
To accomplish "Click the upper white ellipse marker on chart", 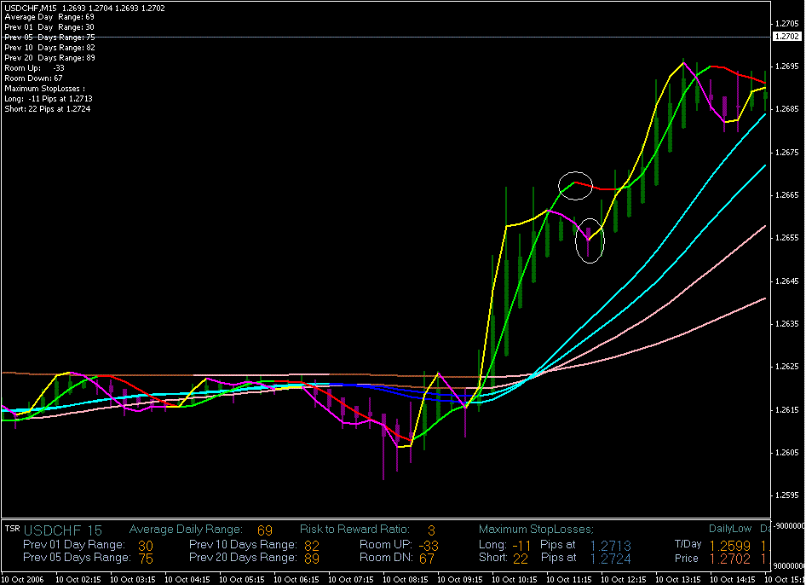I will click(x=575, y=185).
